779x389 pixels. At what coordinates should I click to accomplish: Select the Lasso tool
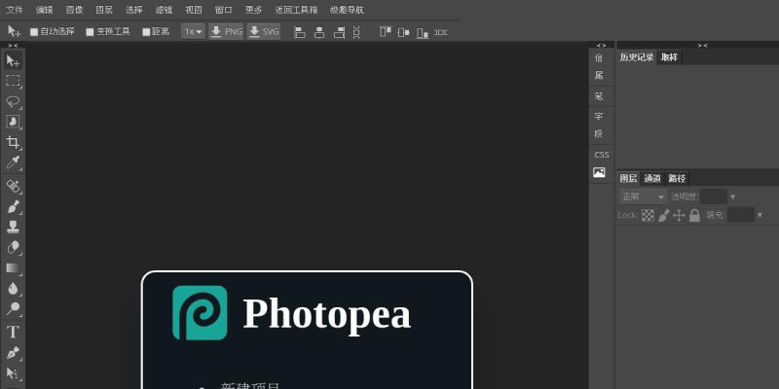13,101
